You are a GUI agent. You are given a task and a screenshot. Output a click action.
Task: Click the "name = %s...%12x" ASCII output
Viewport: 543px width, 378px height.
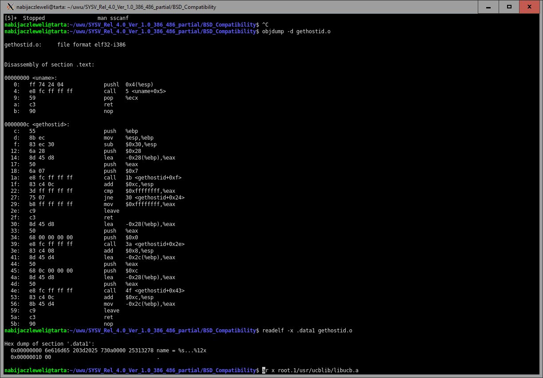click(x=182, y=350)
